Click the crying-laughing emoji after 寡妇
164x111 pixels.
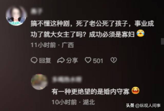pyautogui.click(x=141, y=33)
